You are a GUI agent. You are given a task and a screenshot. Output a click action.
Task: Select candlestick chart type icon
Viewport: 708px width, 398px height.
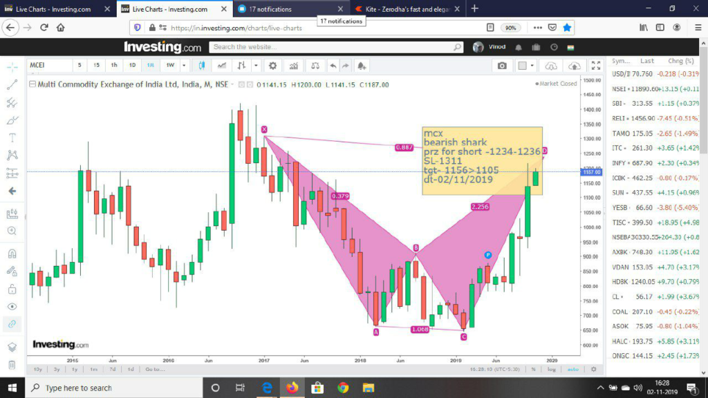[x=202, y=66]
